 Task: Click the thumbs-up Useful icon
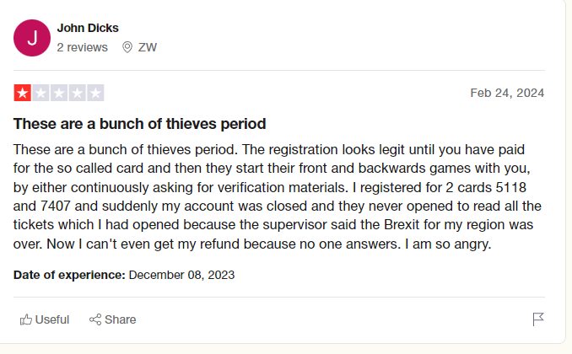pyautogui.click(x=26, y=319)
